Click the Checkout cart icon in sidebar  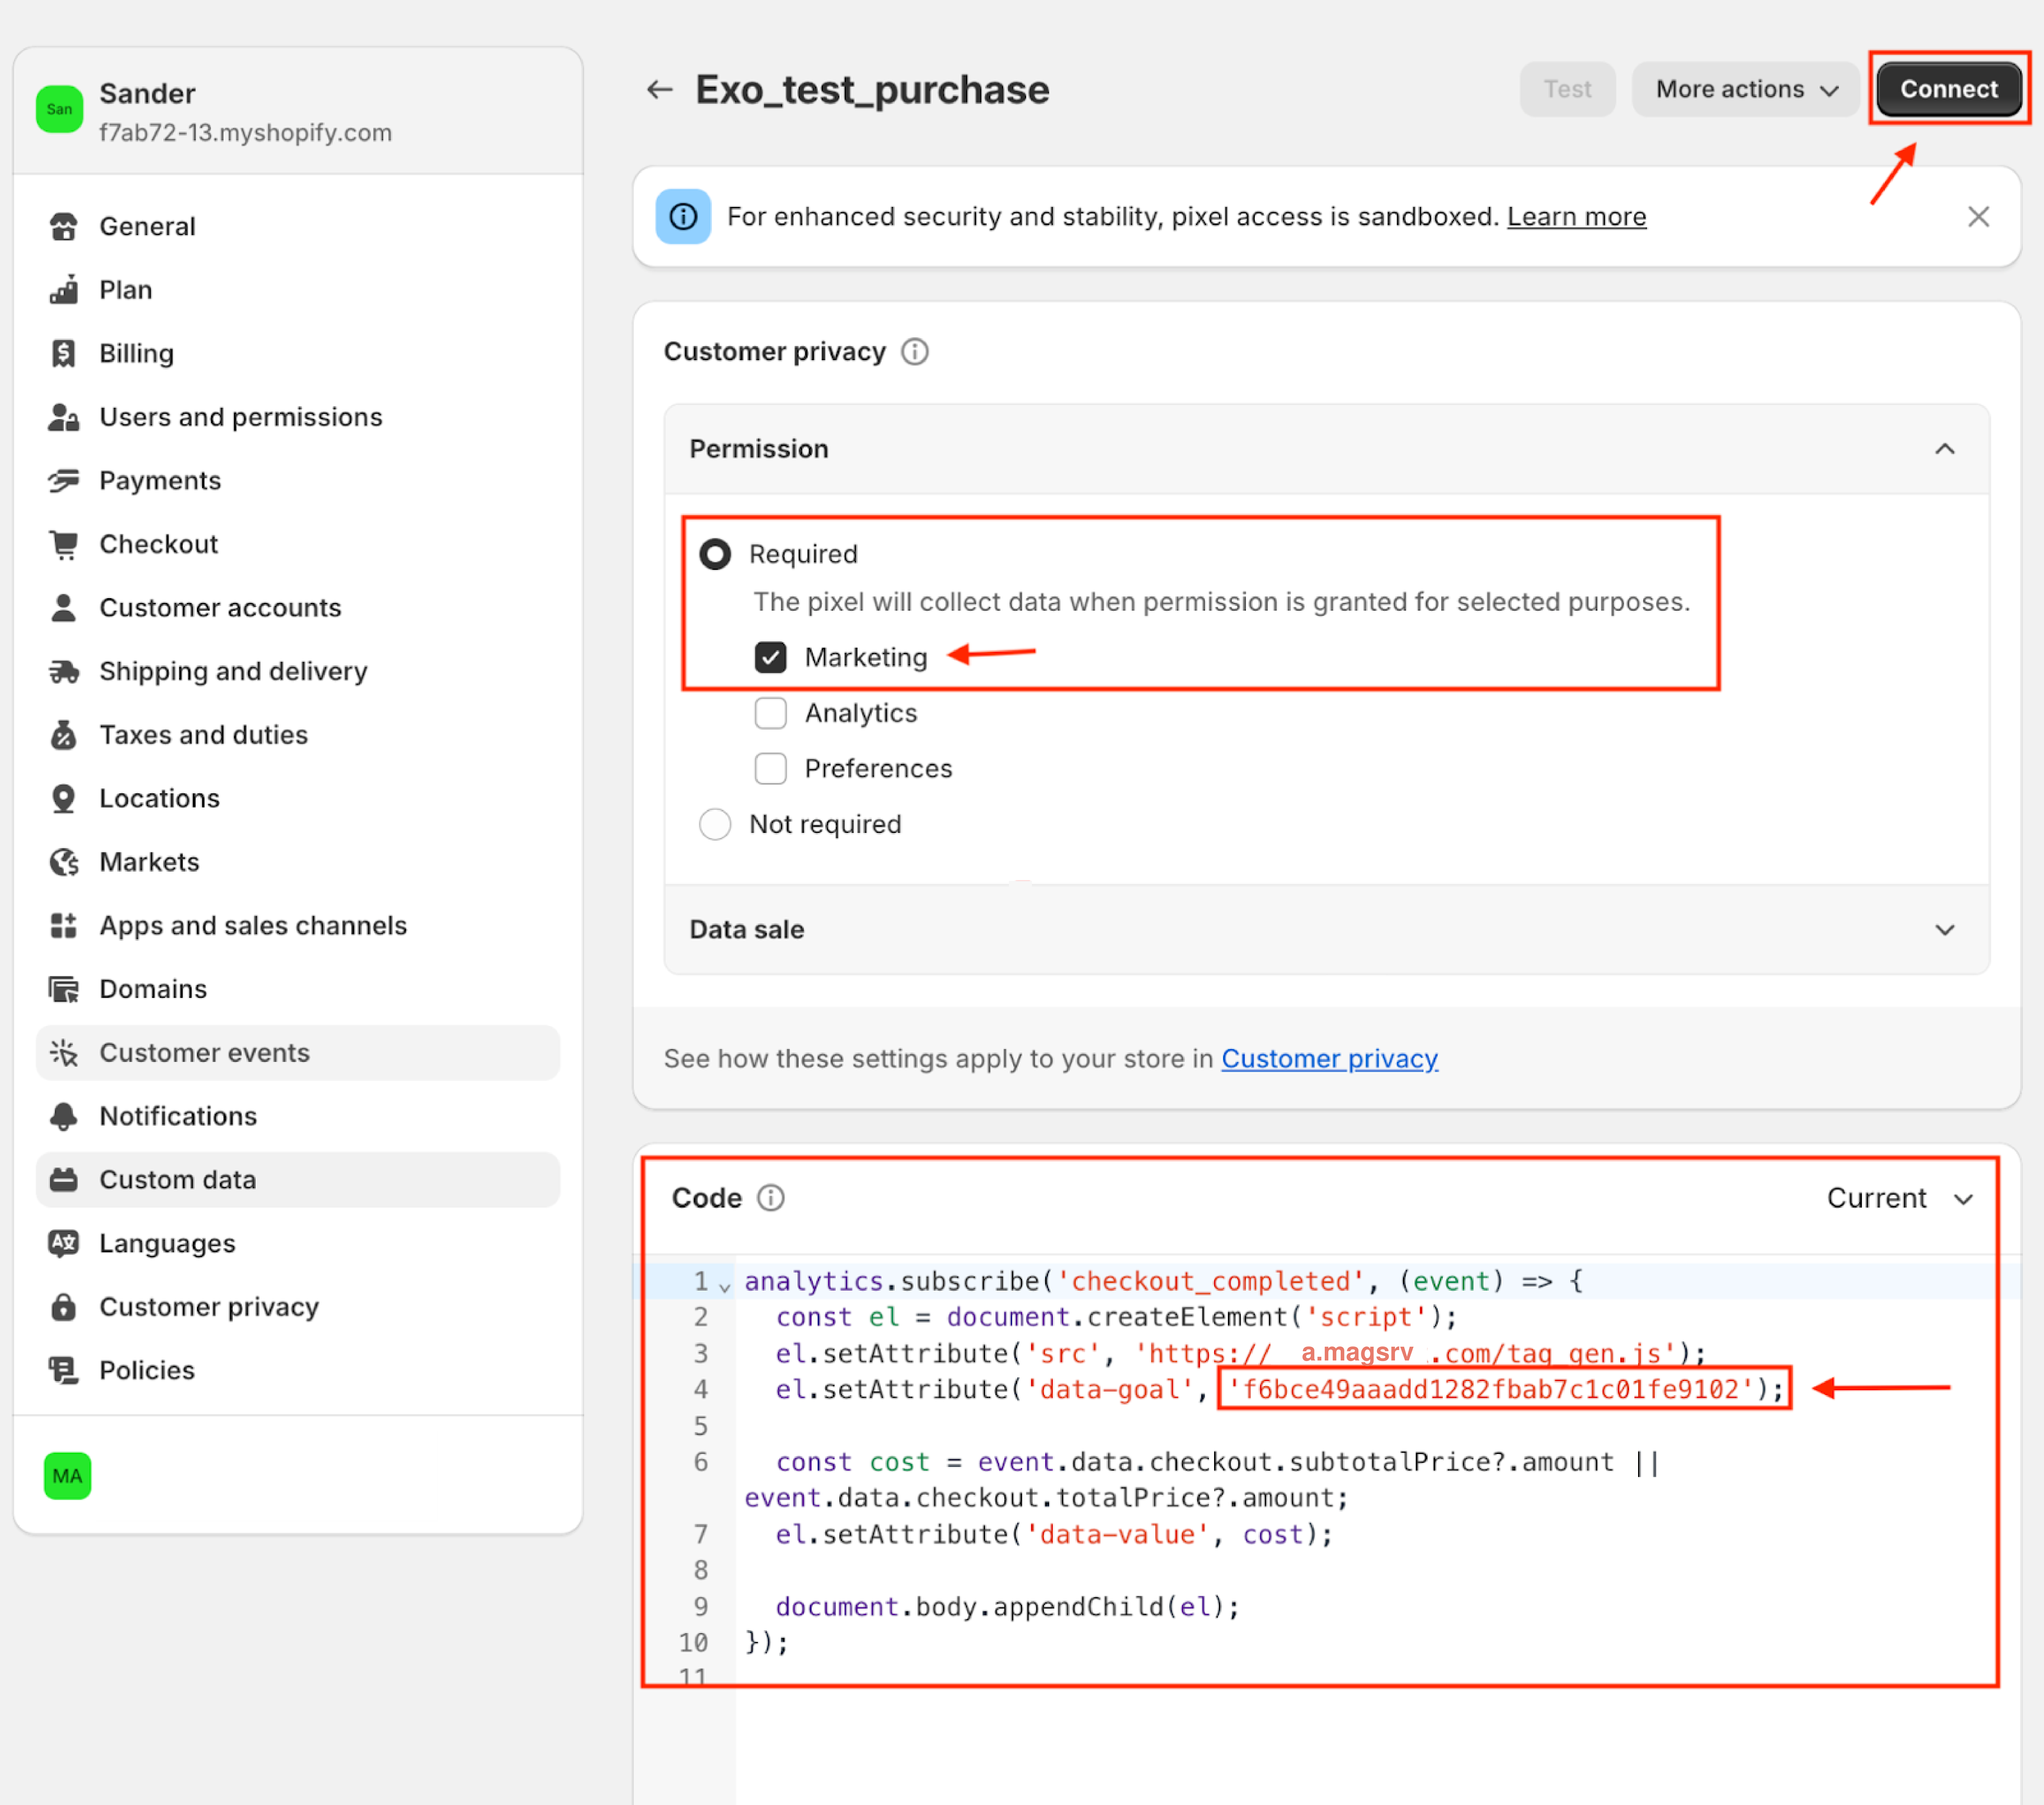(x=63, y=544)
